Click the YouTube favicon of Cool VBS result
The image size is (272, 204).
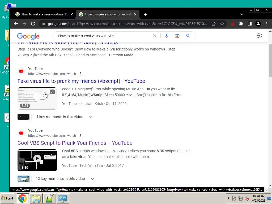(21, 133)
